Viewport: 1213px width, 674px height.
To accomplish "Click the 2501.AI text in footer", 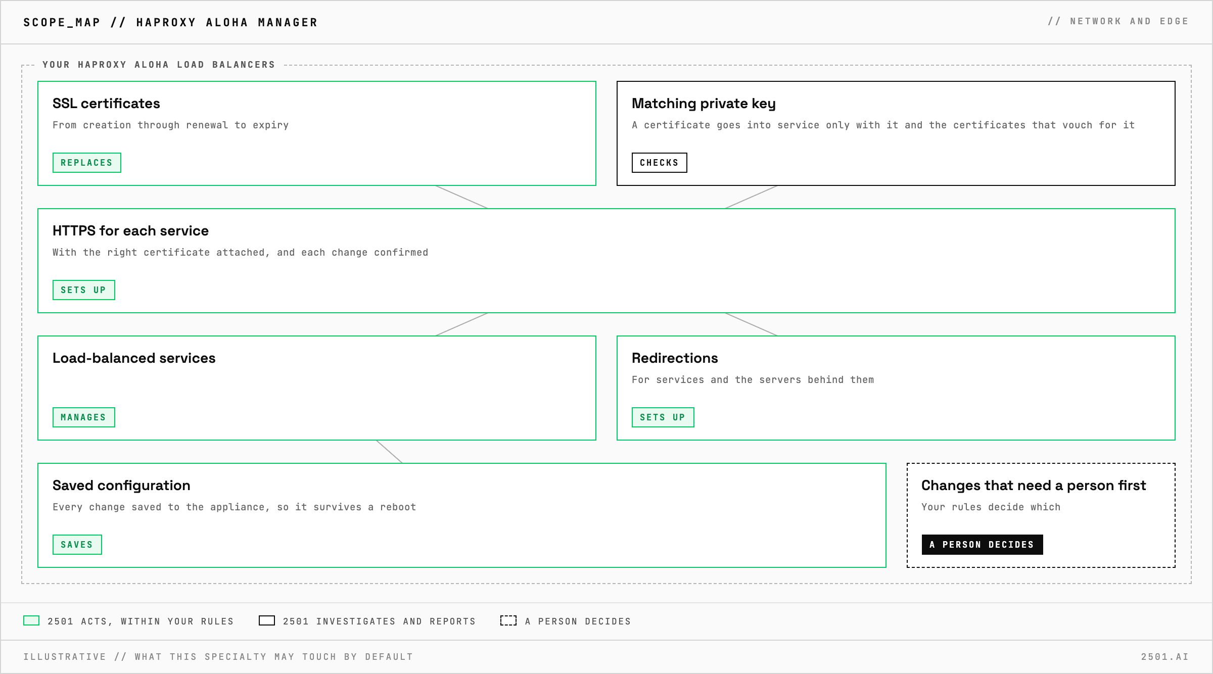I will click(1165, 657).
